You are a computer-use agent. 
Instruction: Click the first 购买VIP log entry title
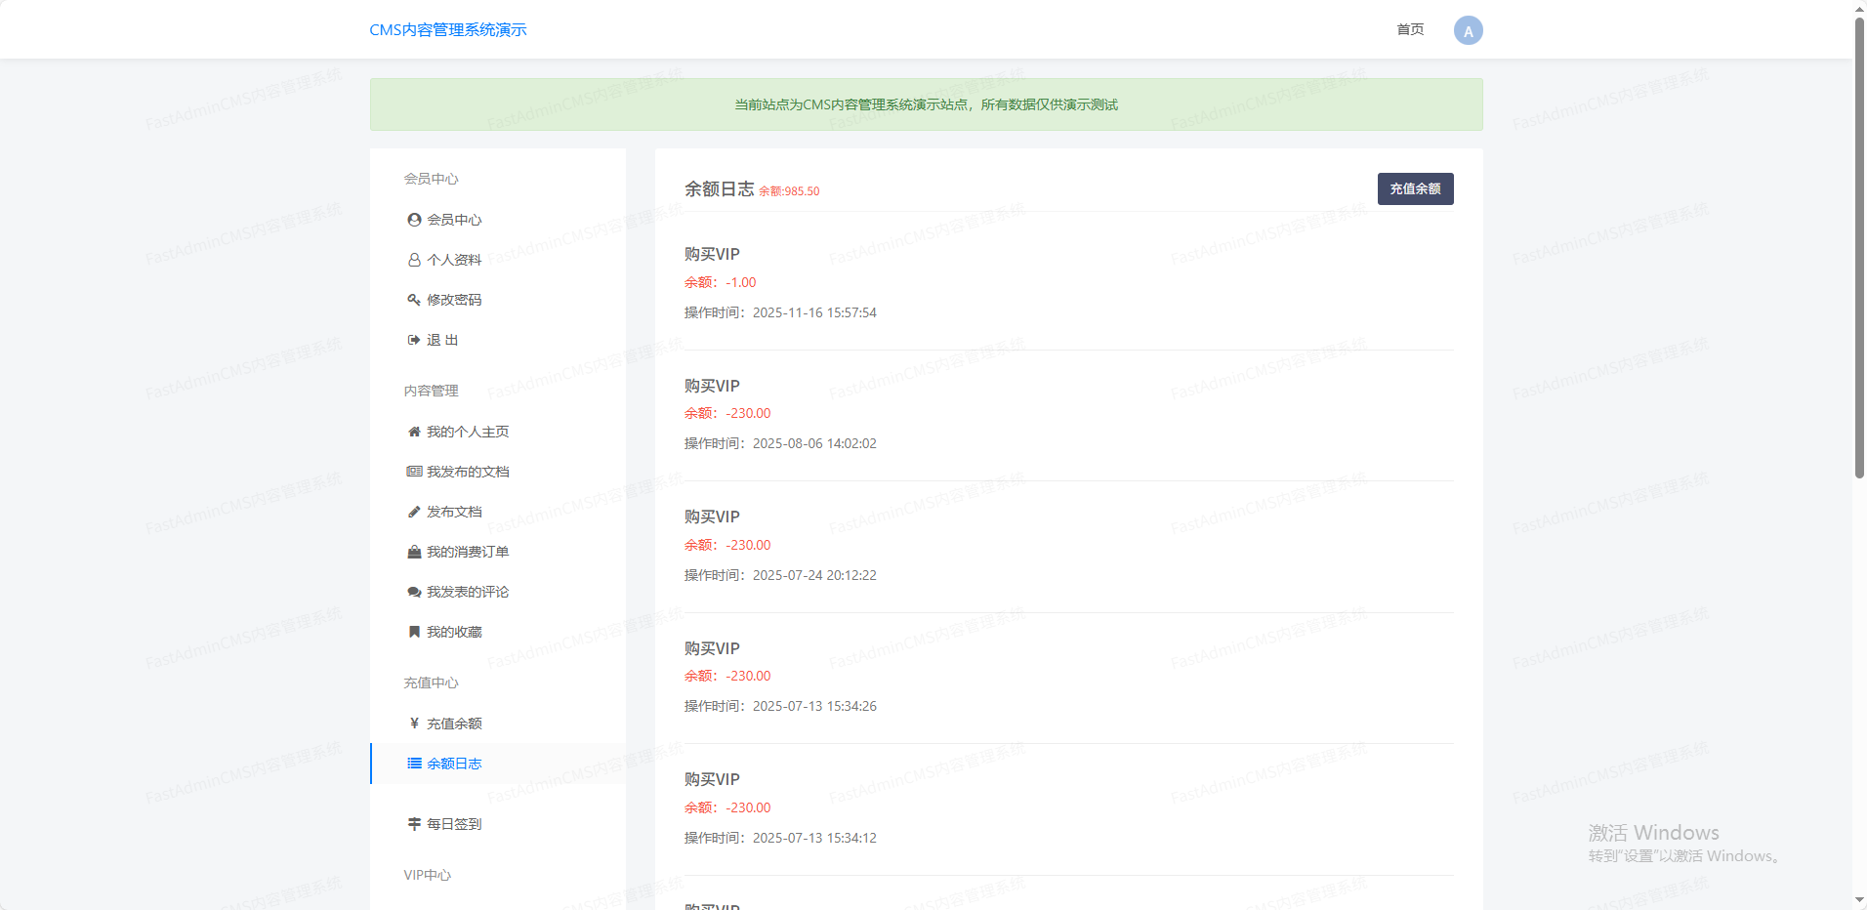pyautogui.click(x=712, y=254)
